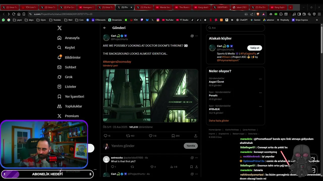Click the Yanıtla button
The height and width of the screenshot is (181, 323).
point(191,146)
